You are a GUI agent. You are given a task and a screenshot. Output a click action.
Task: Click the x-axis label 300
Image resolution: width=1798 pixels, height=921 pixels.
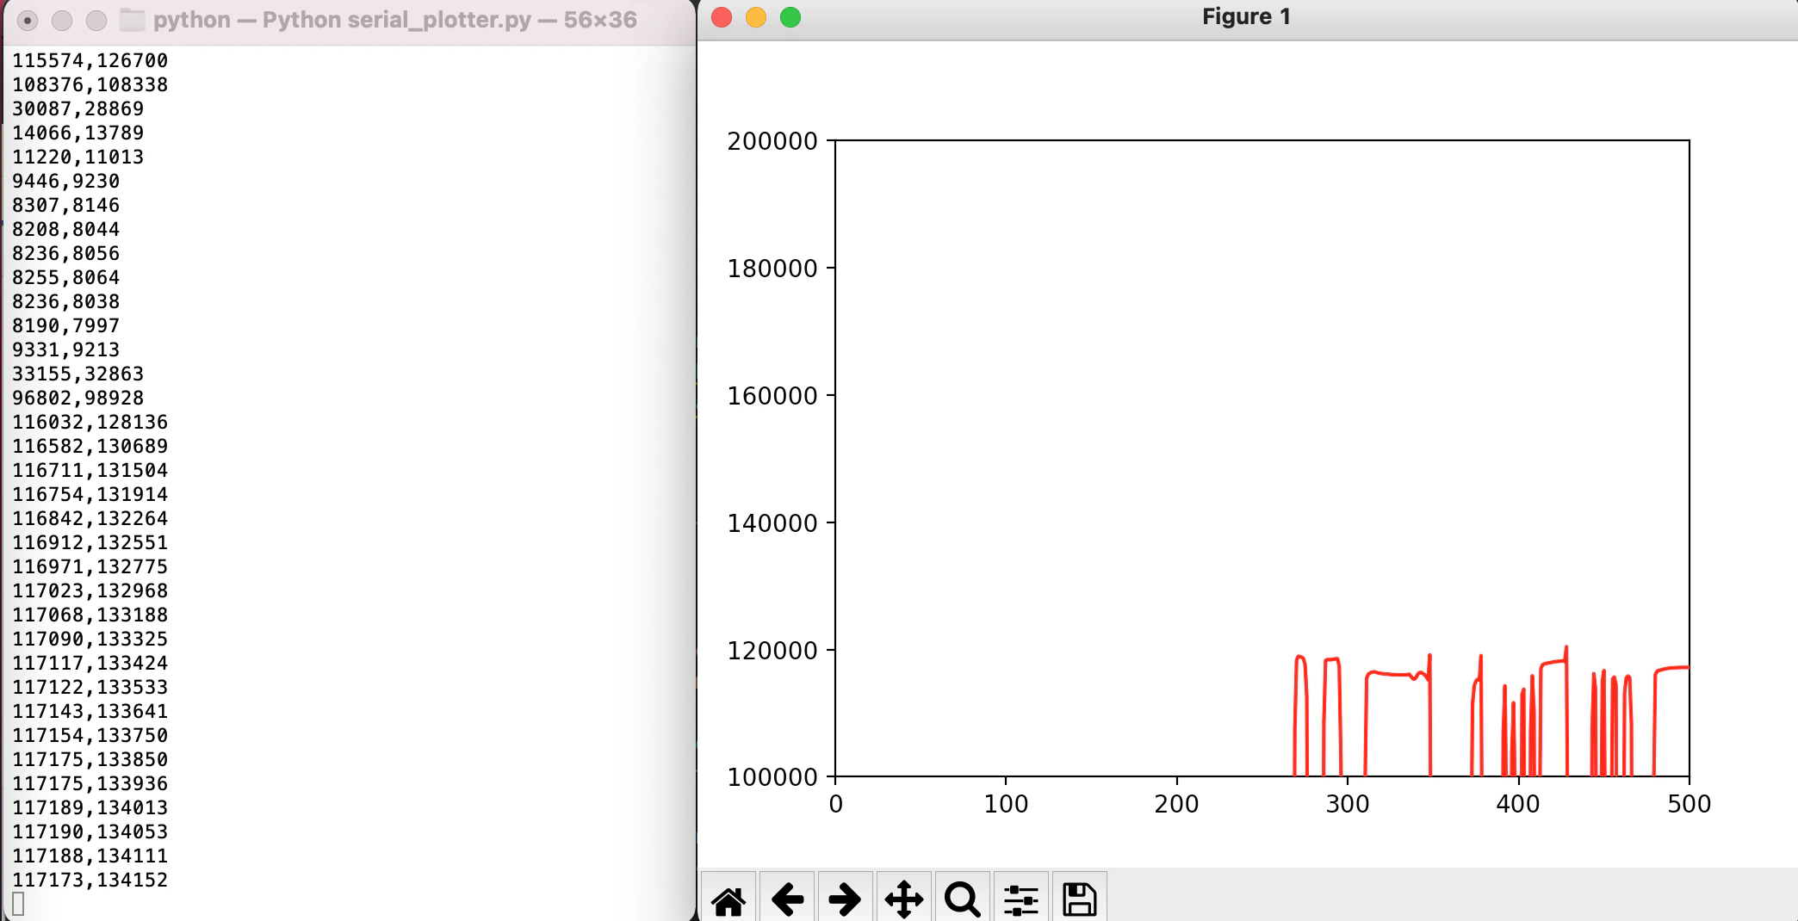1348,804
